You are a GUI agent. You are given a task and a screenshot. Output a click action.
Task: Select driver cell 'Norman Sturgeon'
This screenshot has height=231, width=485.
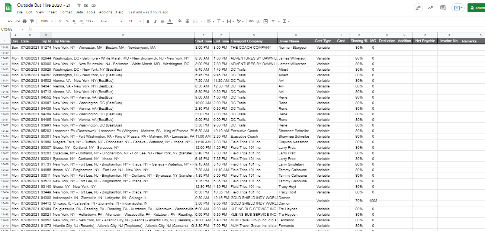(296, 48)
